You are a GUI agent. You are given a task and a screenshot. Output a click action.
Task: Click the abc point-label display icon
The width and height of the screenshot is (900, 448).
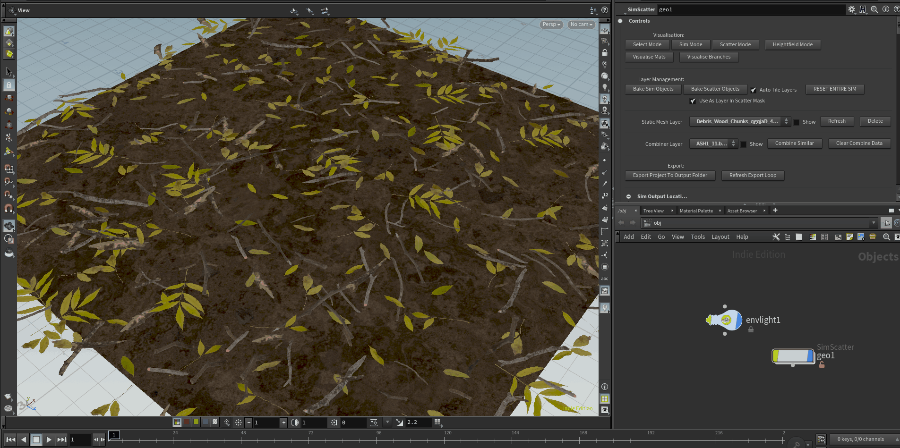click(605, 278)
